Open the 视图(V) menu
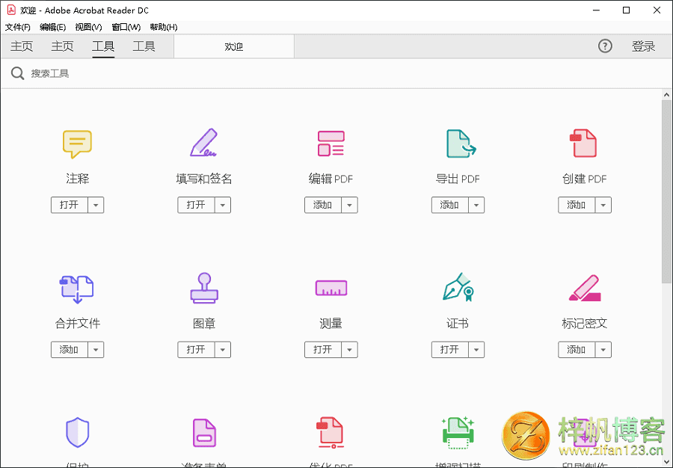 tap(88, 27)
